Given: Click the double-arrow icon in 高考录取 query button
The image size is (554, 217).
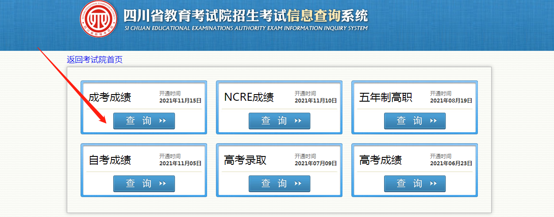Looking at the screenshot, I should point(298,184).
